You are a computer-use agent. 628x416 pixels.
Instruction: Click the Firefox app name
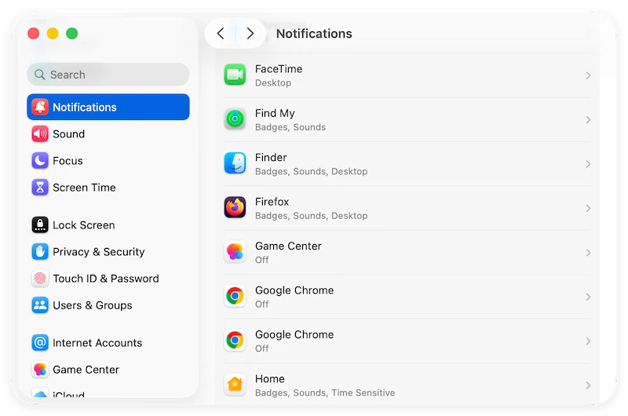(272, 202)
